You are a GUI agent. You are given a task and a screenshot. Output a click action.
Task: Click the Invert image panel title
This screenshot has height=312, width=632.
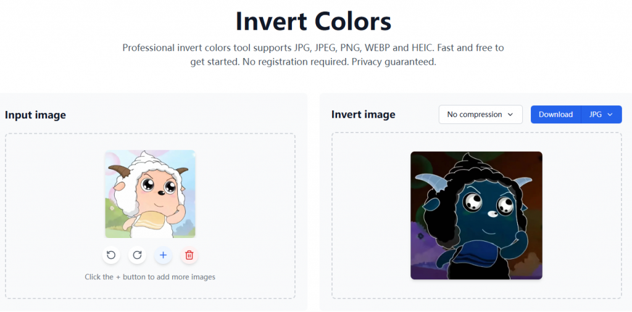[363, 115]
